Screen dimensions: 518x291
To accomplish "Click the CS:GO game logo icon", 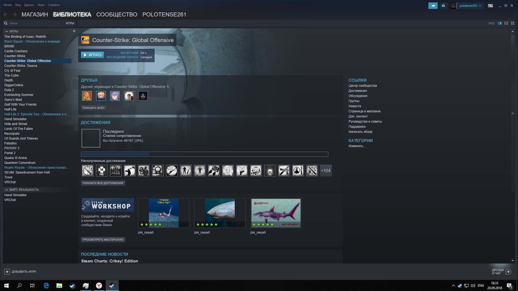I will (x=85, y=40).
